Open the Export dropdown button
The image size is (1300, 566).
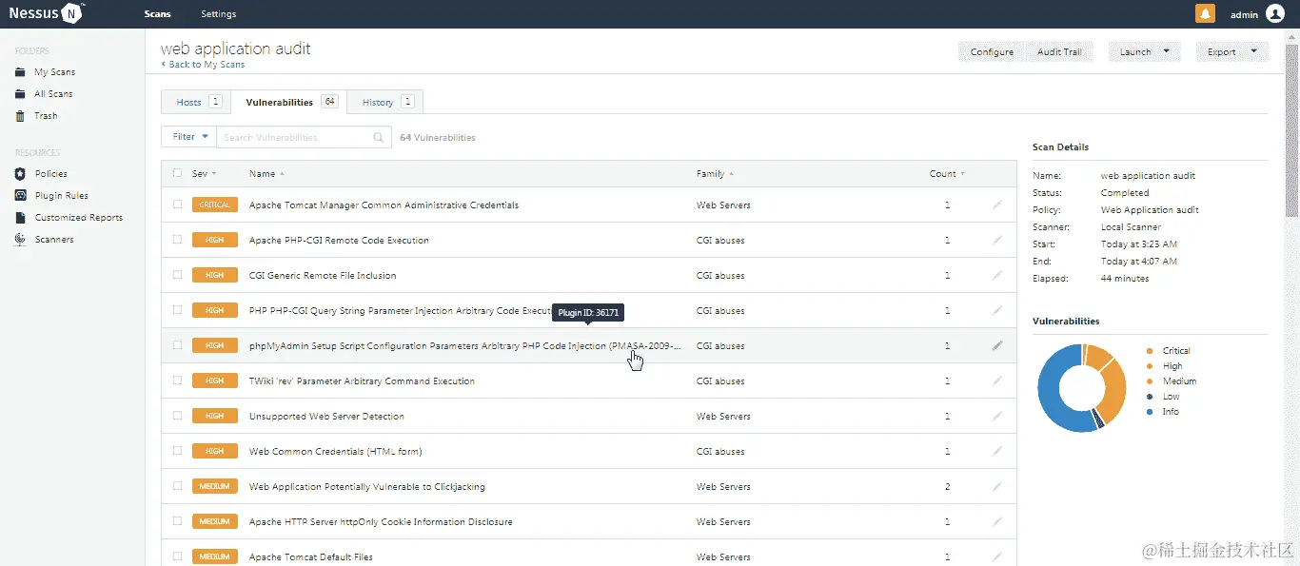tap(1231, 52)
